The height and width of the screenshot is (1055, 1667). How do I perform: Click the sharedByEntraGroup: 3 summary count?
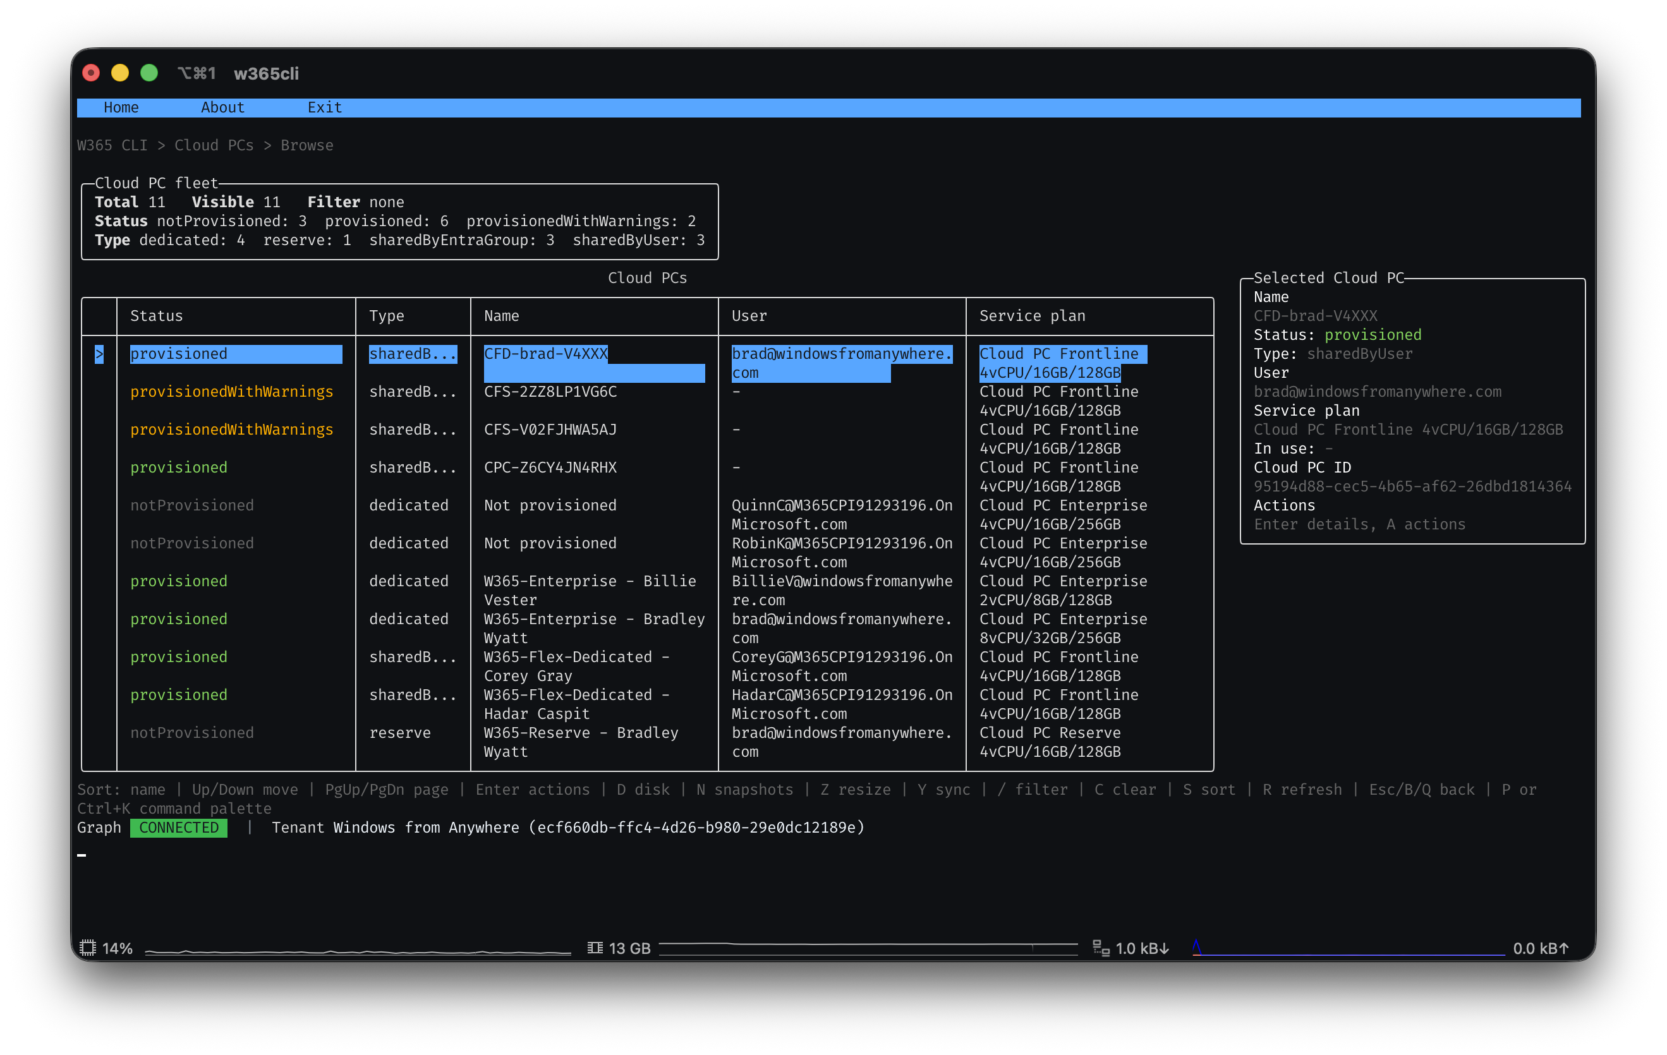point(462,240)
